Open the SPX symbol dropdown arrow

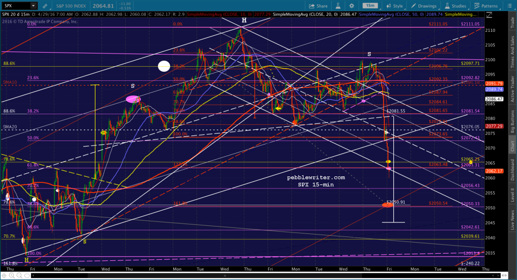(x=33, y=6)
